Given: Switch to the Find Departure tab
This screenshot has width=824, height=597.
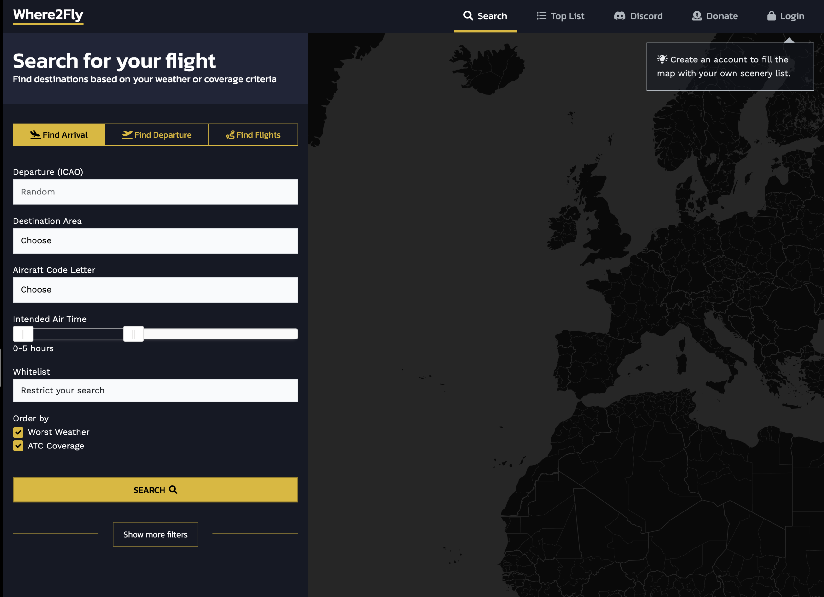Looking at the screenshot, I should tap(156, 135).
